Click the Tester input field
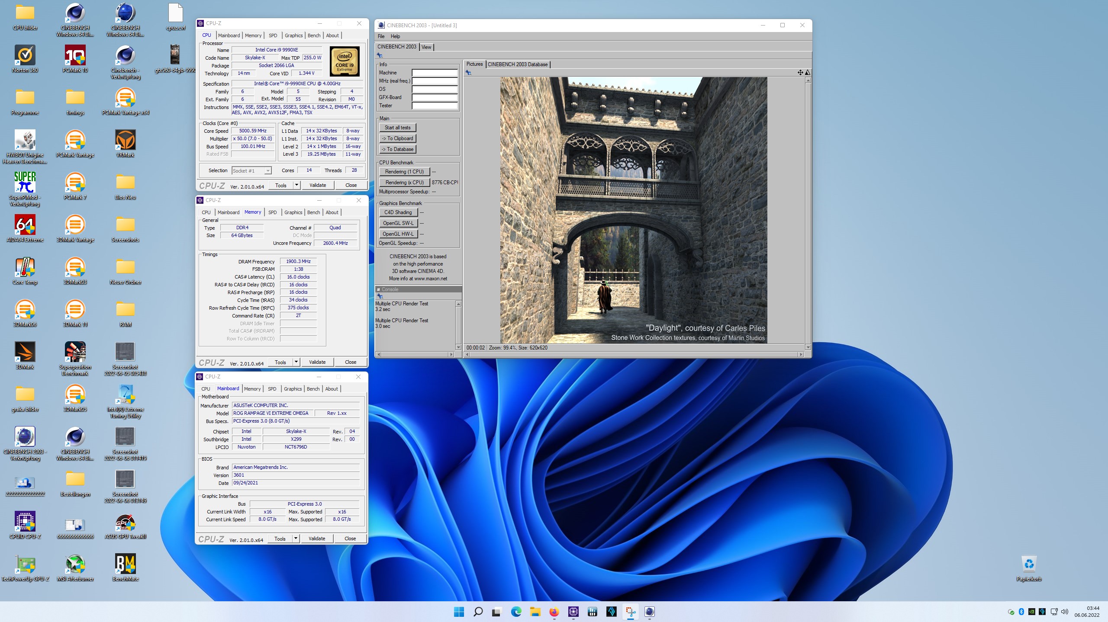Screen dimensions: 1108x622 click(x=435, y=106)
